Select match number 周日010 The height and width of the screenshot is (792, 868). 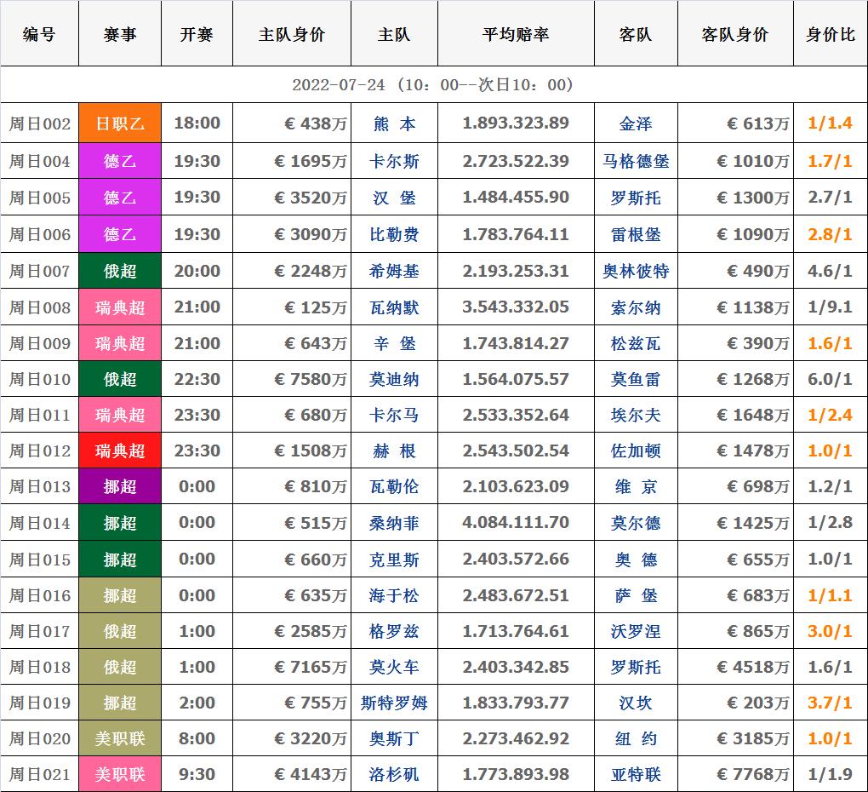(39, 379)
